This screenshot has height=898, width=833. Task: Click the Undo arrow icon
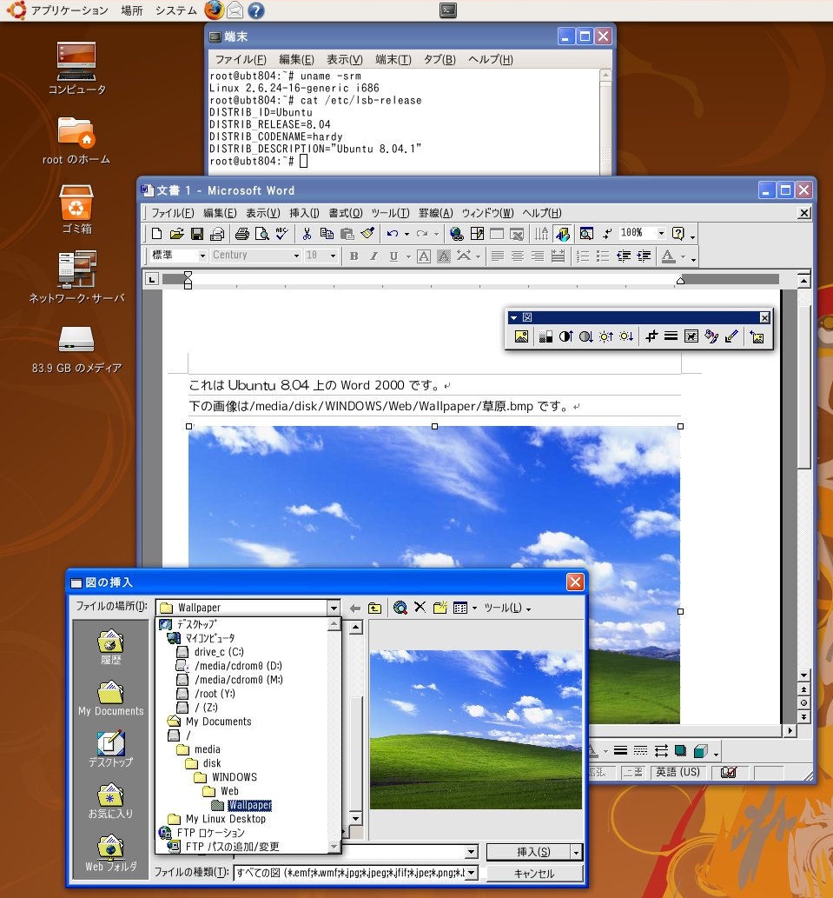[x=393, y=234]
